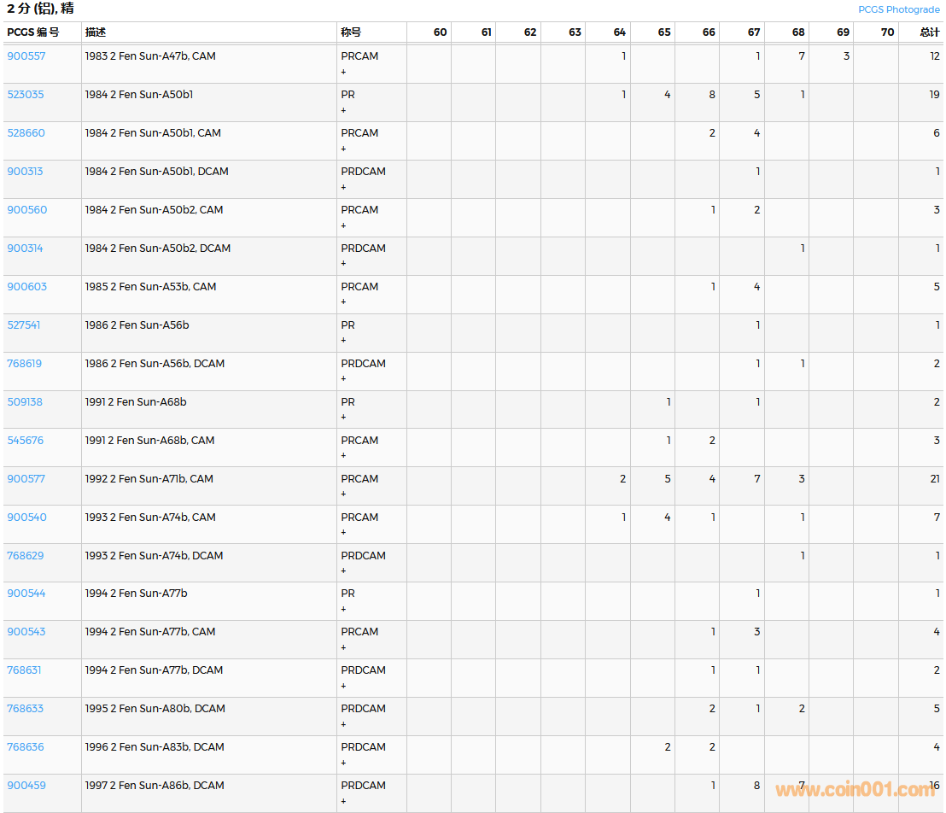Expand plus sign for 1991 Sun-A68b PR row
Viewport: 946px width, 813px height.
click(344, 418)
